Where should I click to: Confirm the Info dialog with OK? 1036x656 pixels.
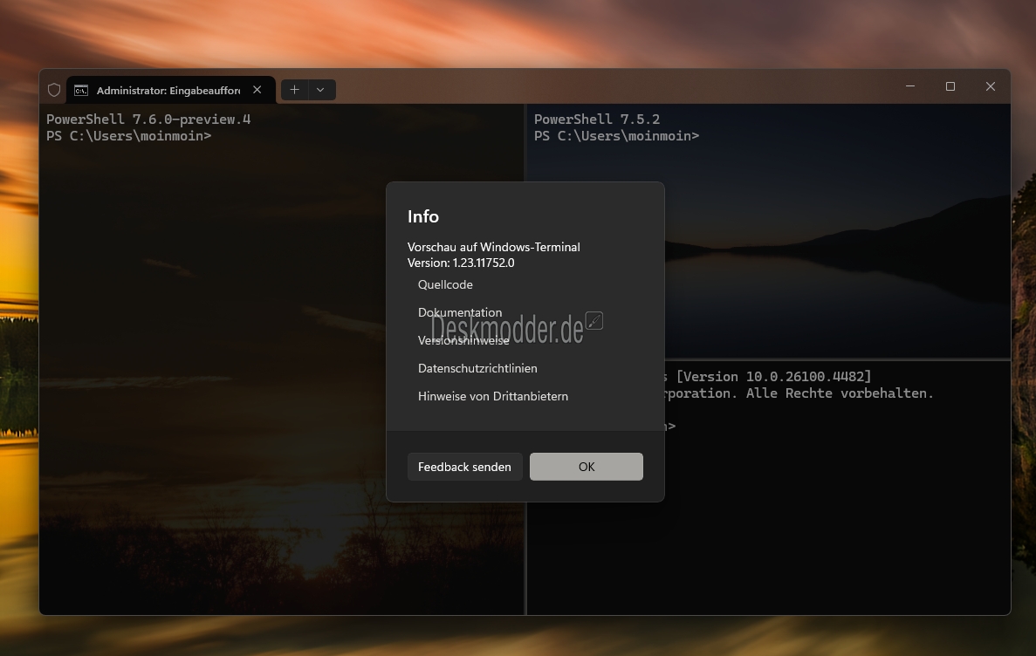[x=586, y=467]
